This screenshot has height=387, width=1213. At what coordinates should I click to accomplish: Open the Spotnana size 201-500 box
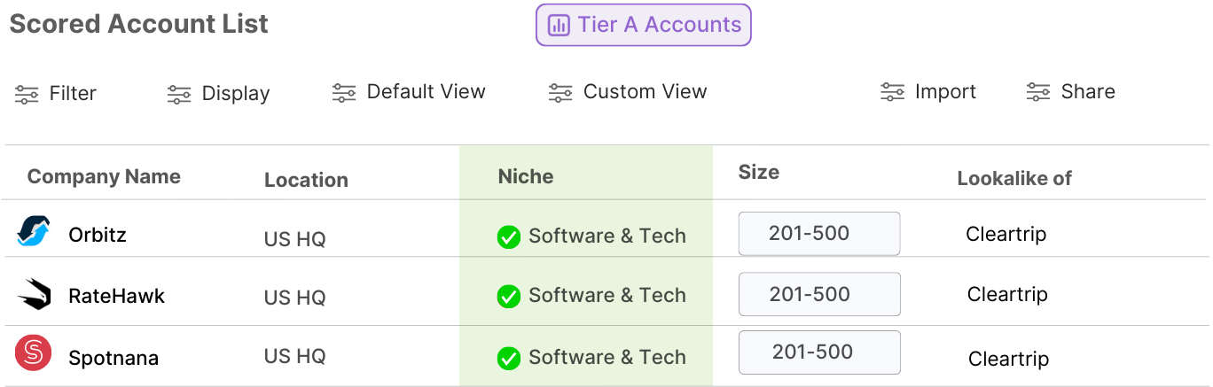pyautogui.click(x=818, y=352)
